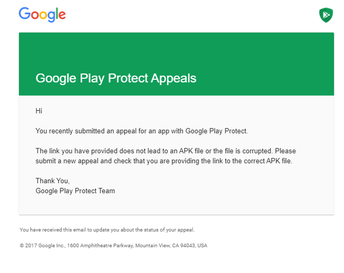Click the "Google Play Protect Team" signature
Viewport: 344px width, 273px height.
point(75,191)
